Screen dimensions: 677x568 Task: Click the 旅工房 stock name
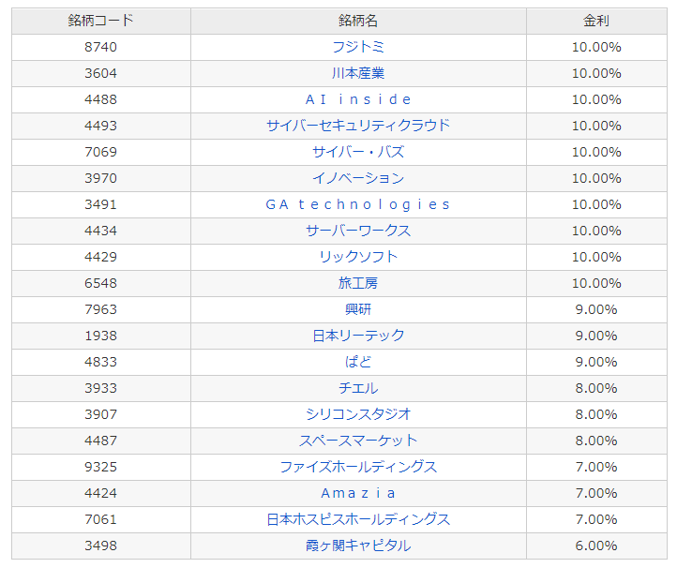[358, 283]
